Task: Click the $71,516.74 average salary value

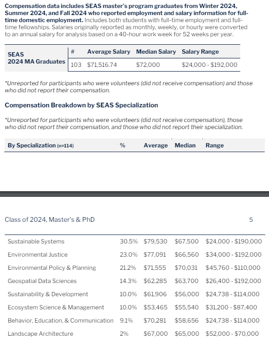Action: 102,65
